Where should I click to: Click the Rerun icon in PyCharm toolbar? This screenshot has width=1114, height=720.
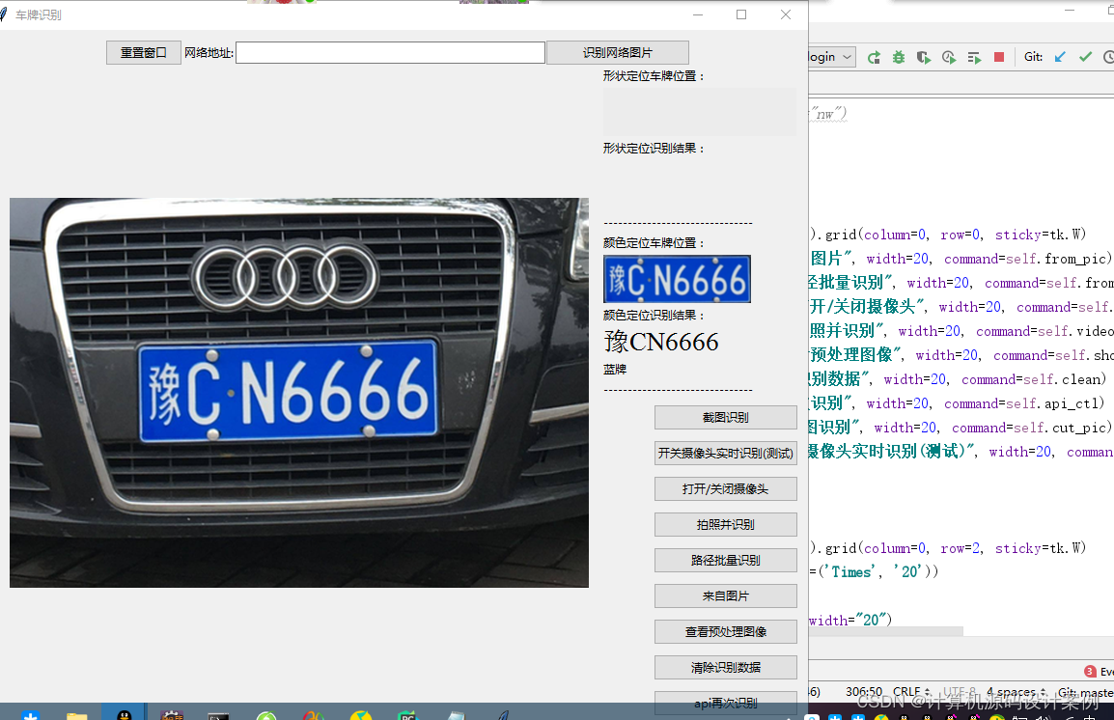pyautogui.click(x=875, y=58)
